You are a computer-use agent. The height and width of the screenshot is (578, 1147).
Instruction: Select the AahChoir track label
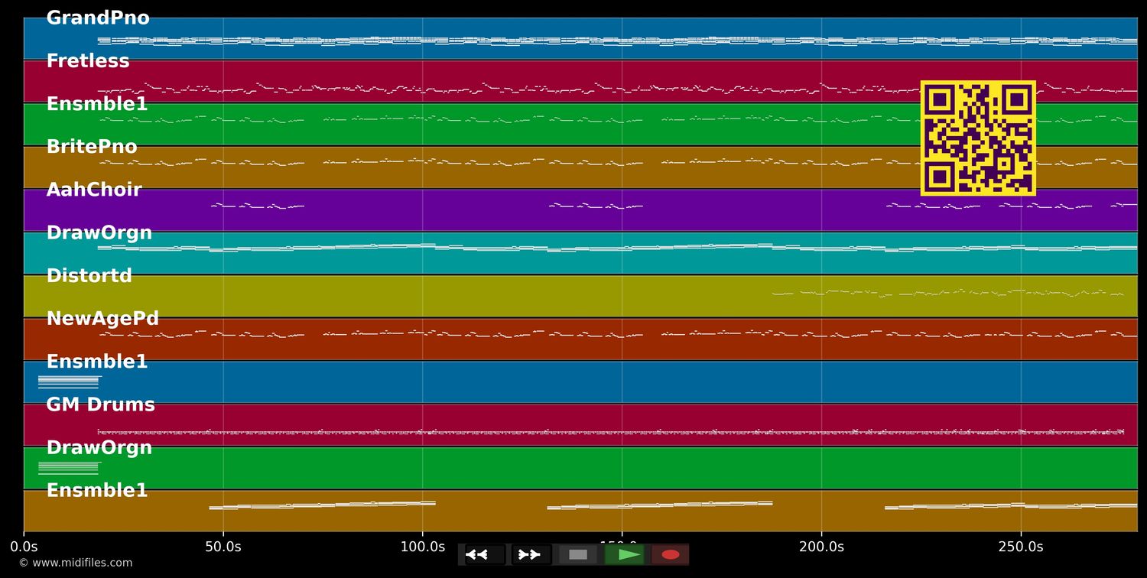(94, 190)
